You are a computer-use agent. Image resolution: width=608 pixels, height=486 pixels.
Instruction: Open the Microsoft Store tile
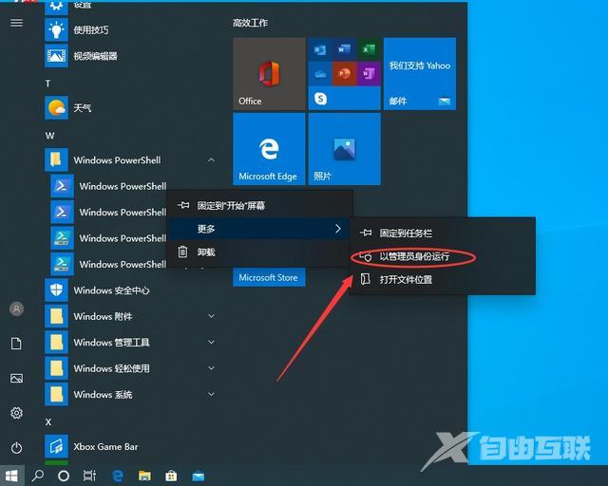269,277
